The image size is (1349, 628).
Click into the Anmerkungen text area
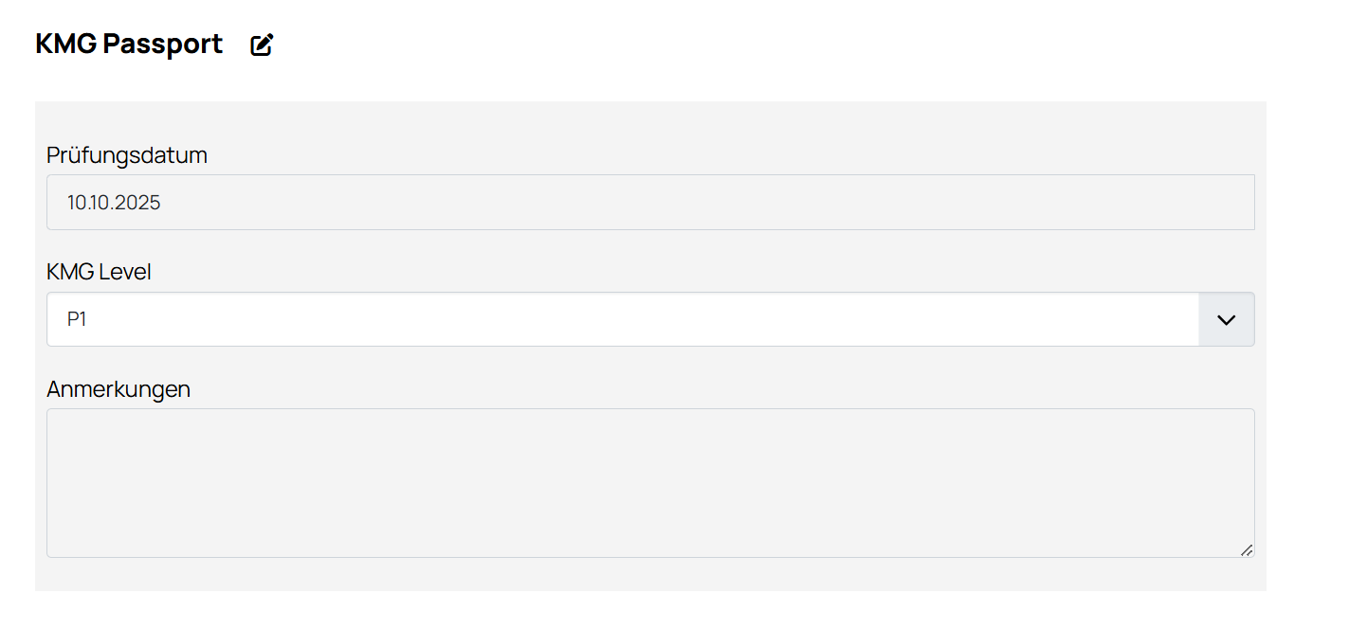tap(650, 483)
